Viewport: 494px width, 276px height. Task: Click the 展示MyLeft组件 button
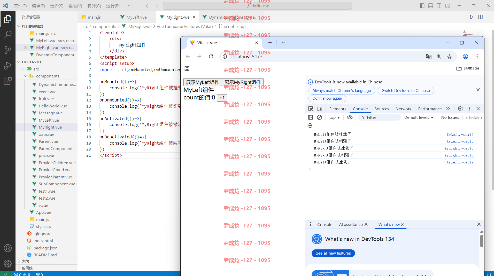click(x=203, y=82)
